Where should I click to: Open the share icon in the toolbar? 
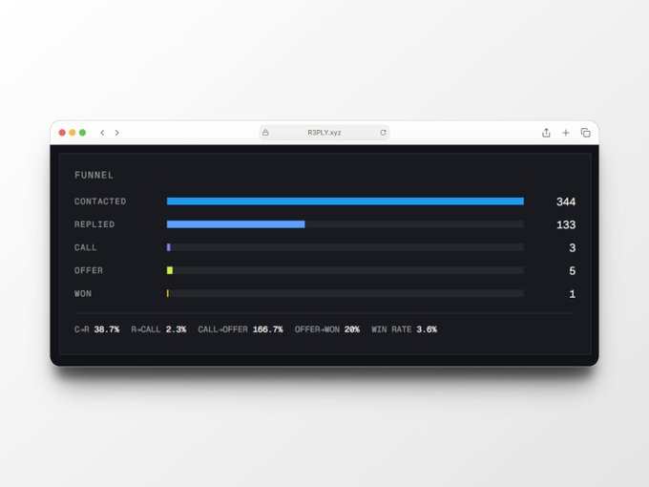(x=546, y=133)
